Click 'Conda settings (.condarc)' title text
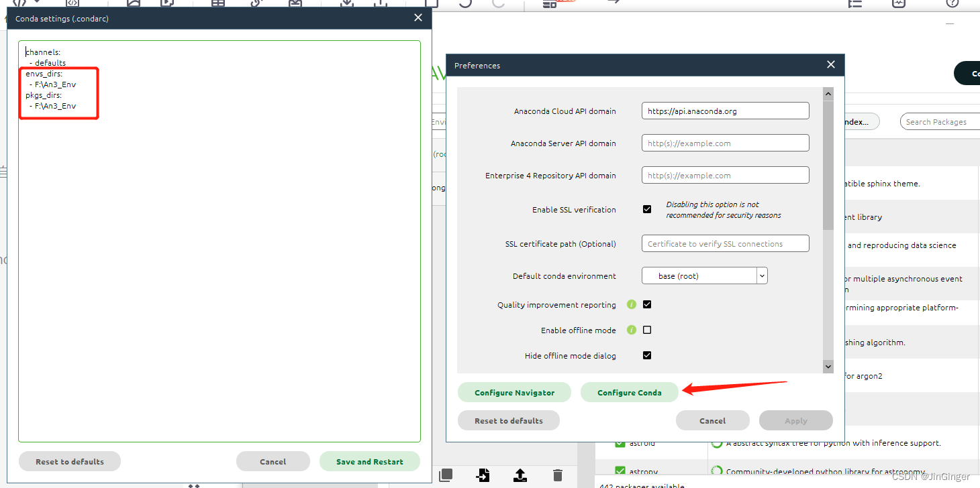Image resolution: width=980 pixels, height=488 pixels. 62,19
